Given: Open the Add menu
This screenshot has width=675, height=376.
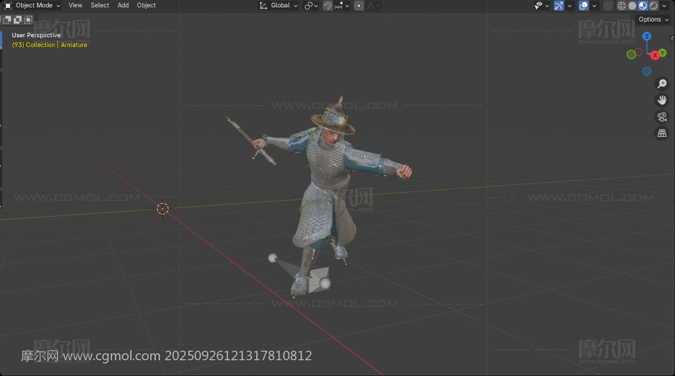Looking at the screenshot, I should [x=123, y=5].
